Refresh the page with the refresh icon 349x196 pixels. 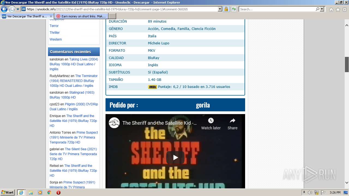click(x=234, y=9)
